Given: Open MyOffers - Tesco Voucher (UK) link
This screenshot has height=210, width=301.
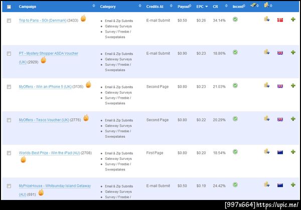Looking at the screenshot, I should (44, 120).
